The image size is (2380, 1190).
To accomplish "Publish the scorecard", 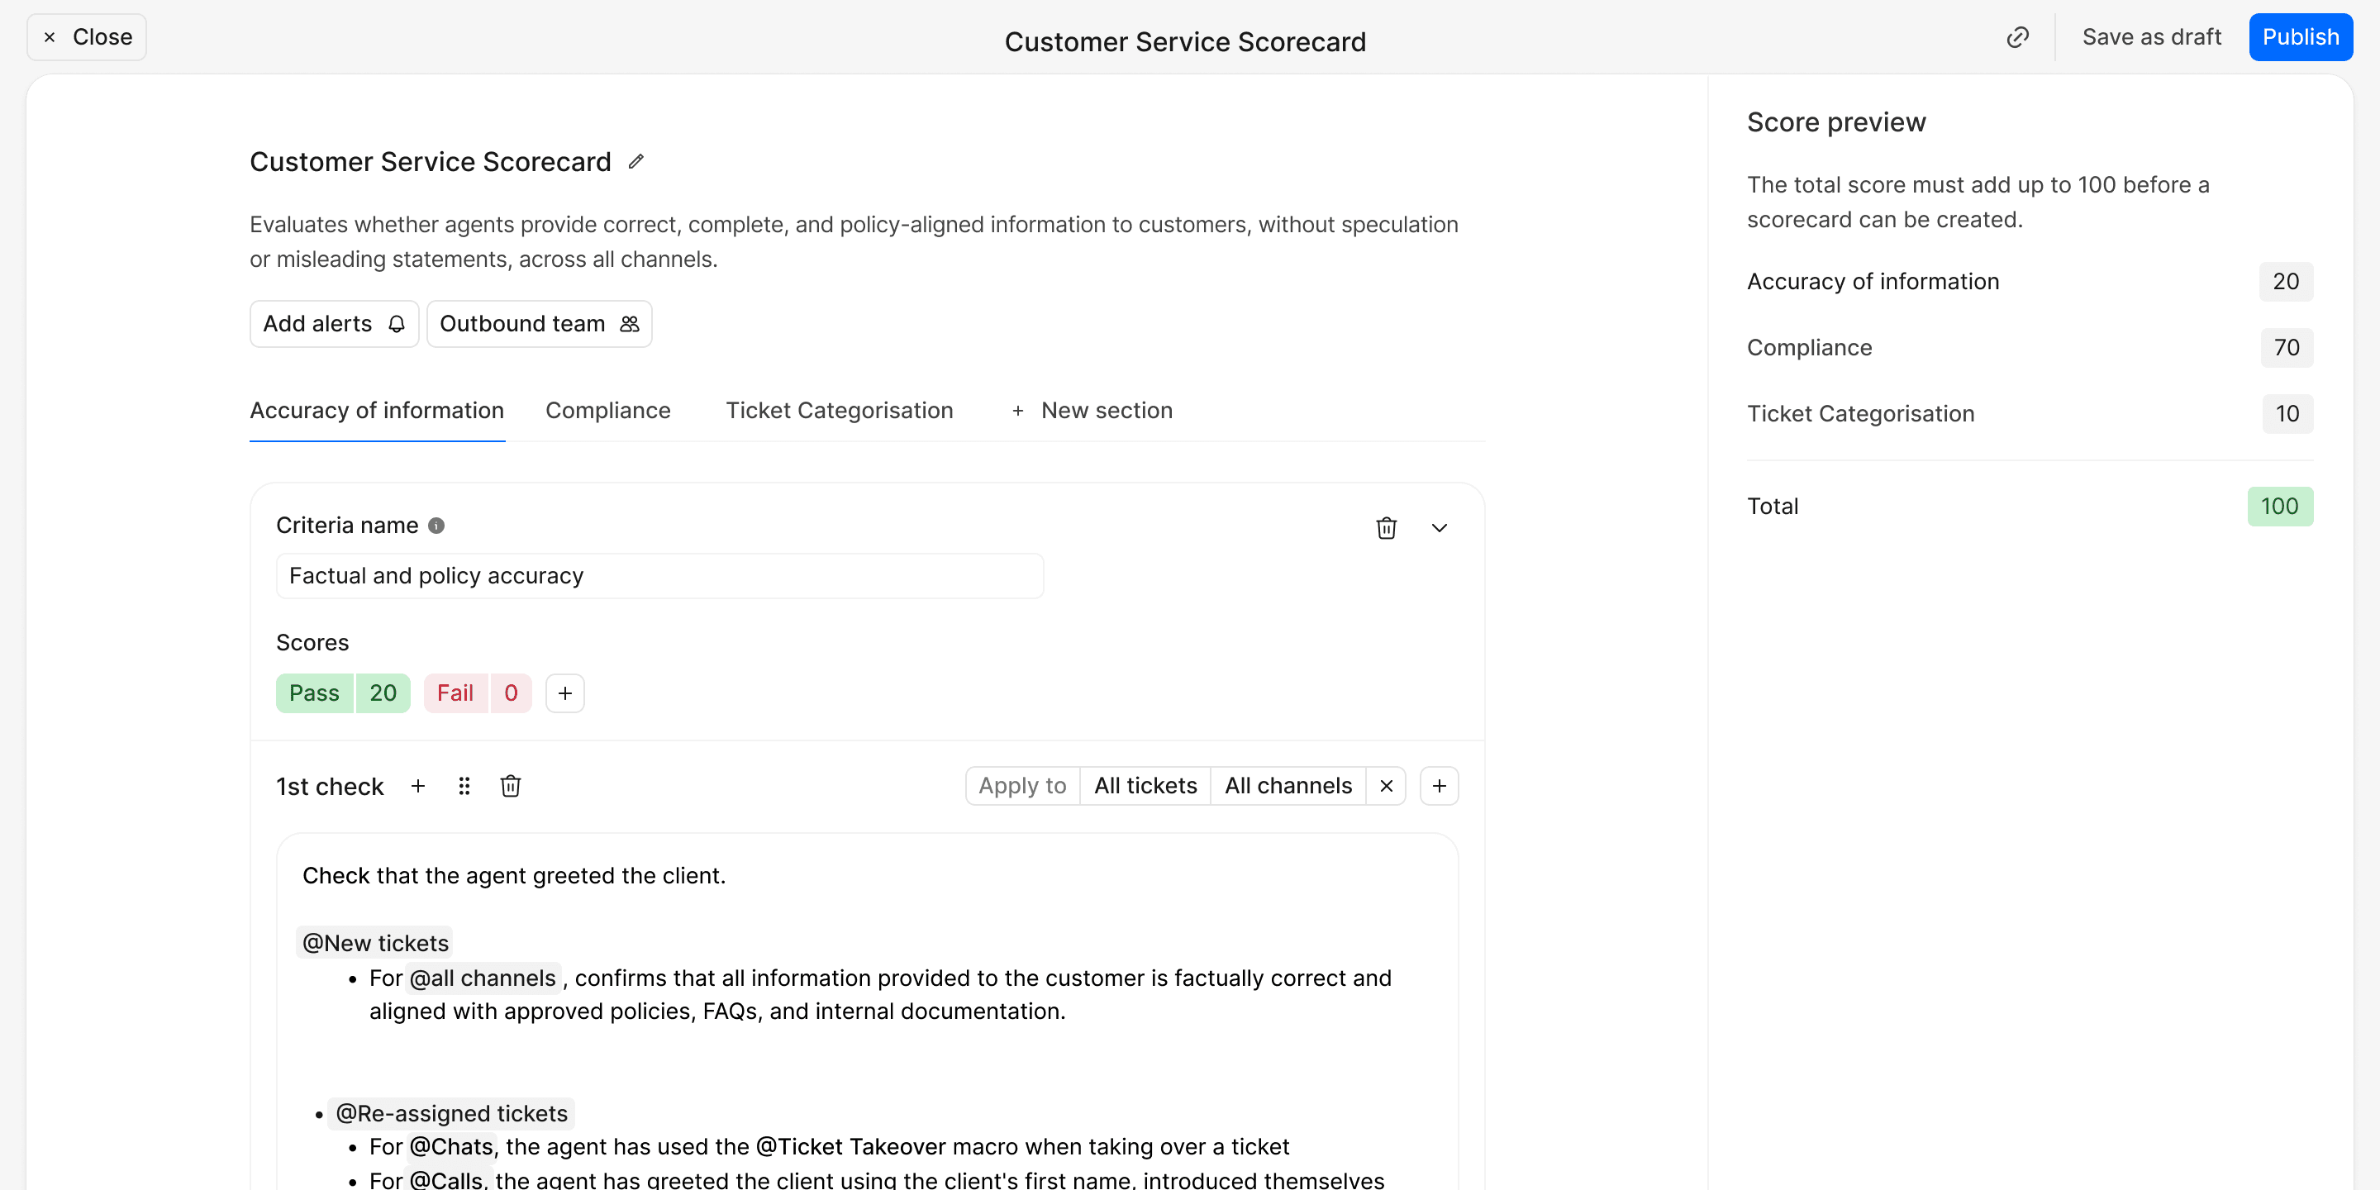I will (2300, 37).
